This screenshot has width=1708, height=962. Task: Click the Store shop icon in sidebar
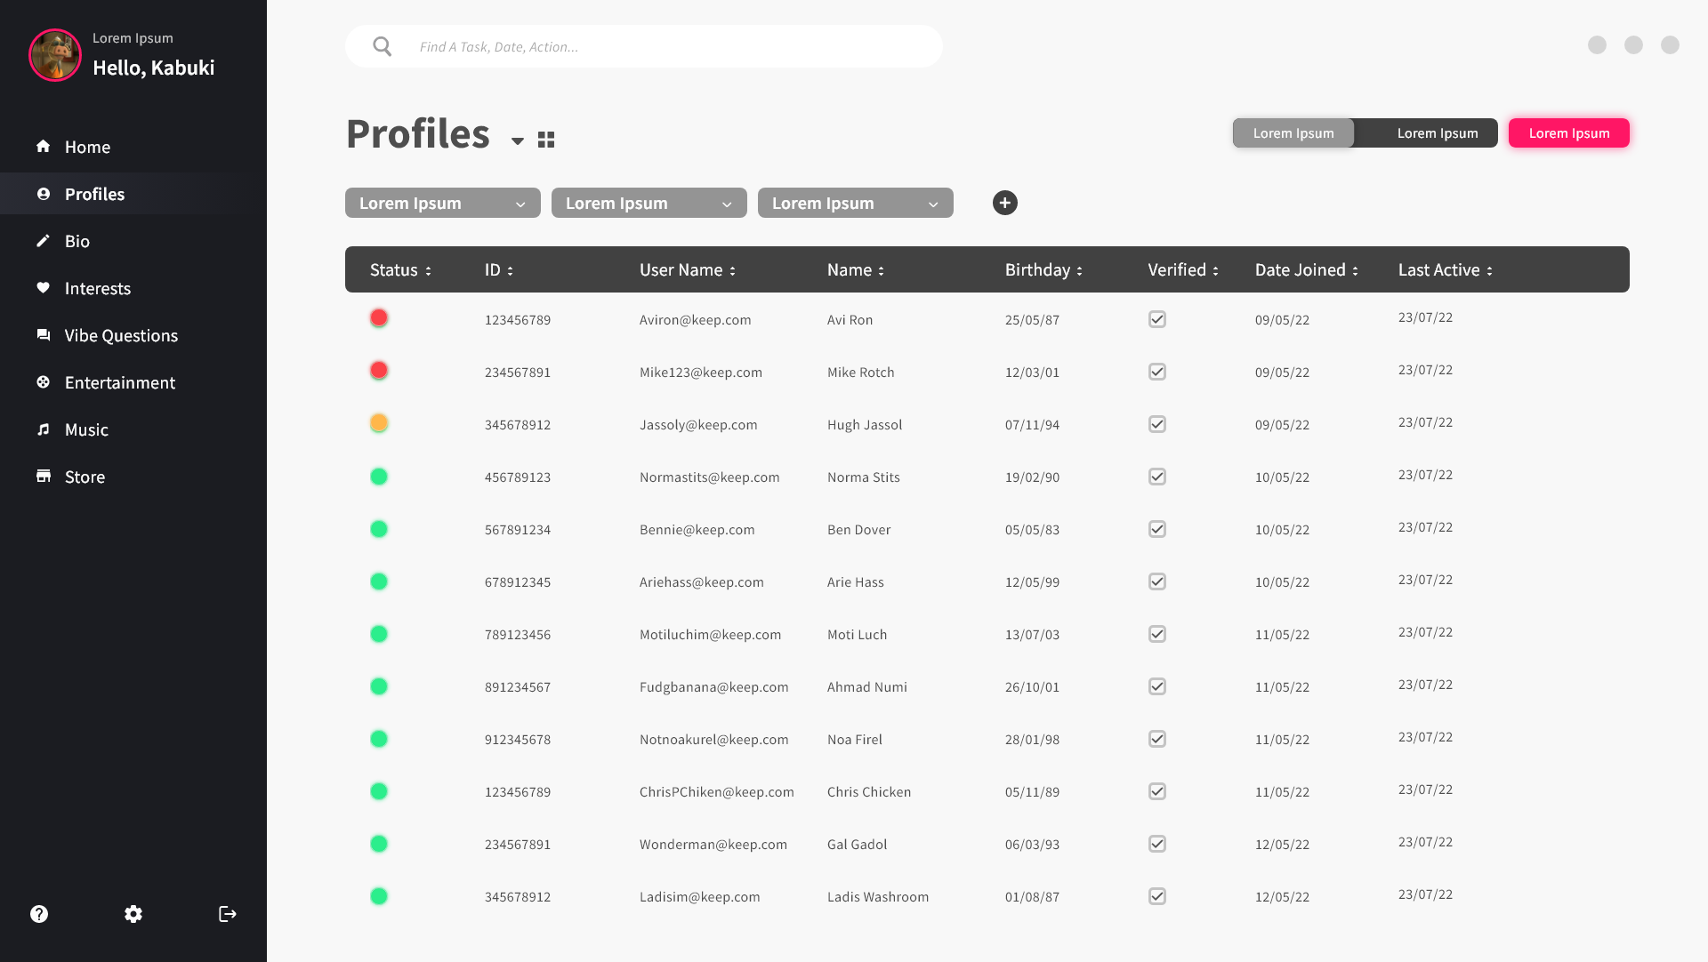click(x=43, y=477)
